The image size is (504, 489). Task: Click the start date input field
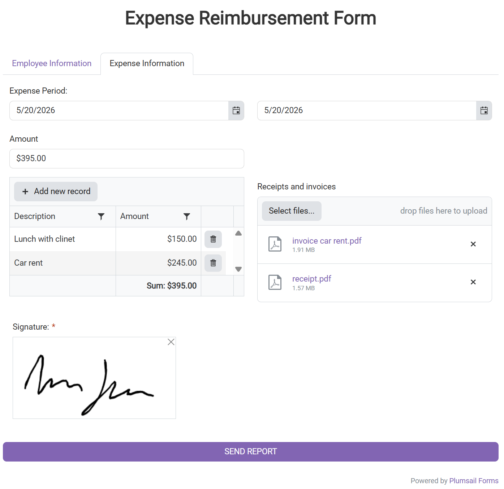pyautogui.click(x=119, y=111)
